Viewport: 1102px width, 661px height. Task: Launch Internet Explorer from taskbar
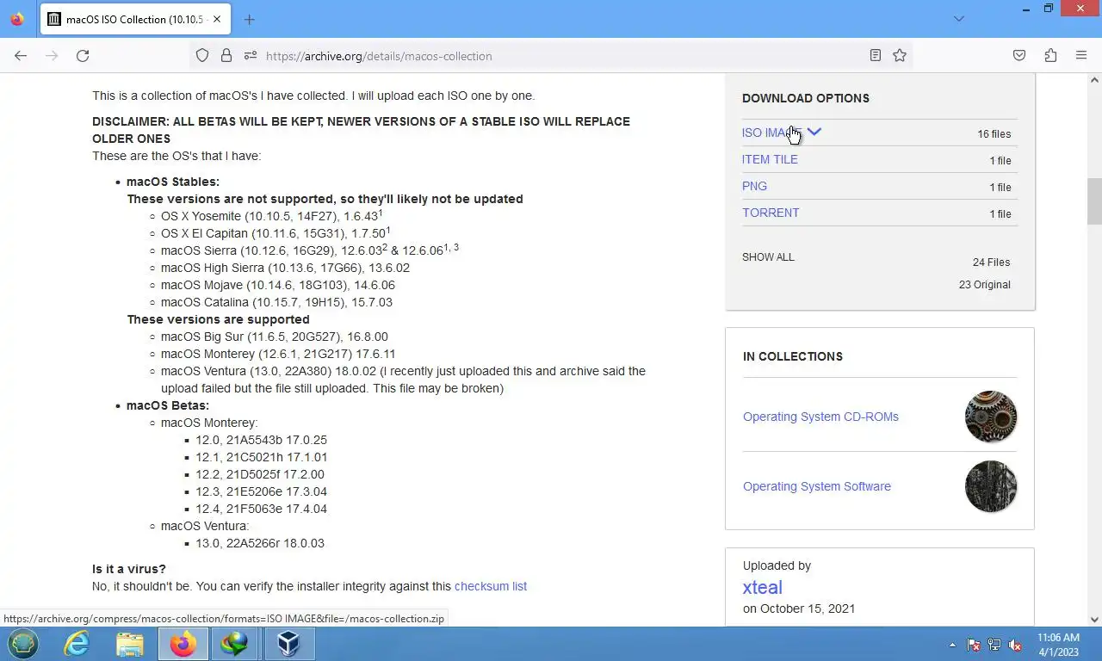(x=77, y=644)
